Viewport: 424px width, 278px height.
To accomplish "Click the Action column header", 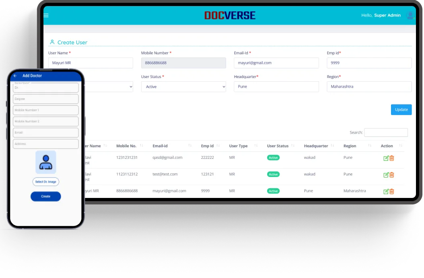I will pyautogui.click(x=387, y=146).
